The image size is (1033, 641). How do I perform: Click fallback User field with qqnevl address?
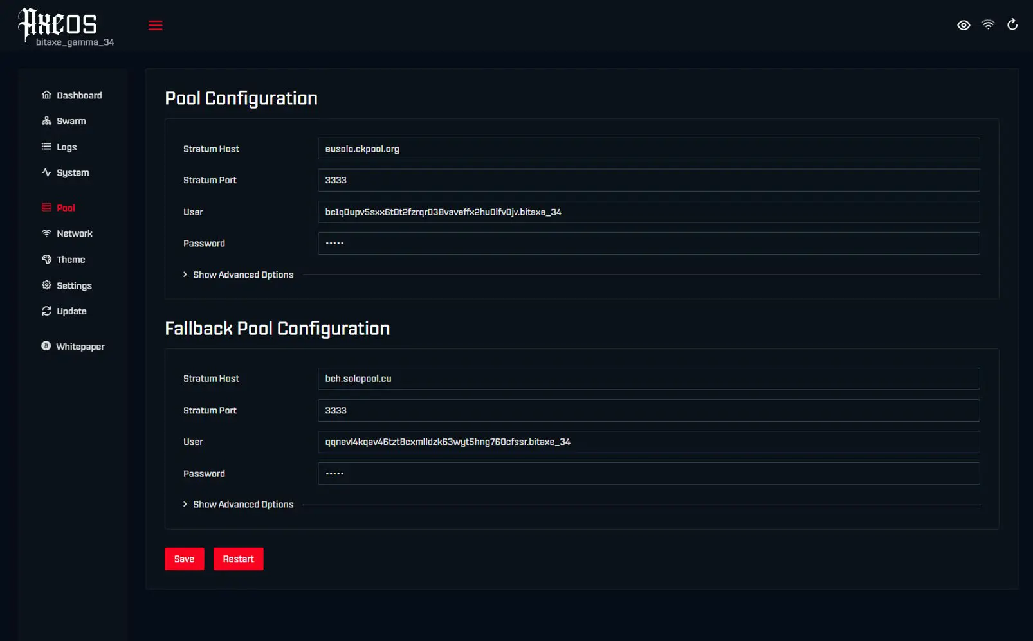pyautogui.click(x=648, y=442)
